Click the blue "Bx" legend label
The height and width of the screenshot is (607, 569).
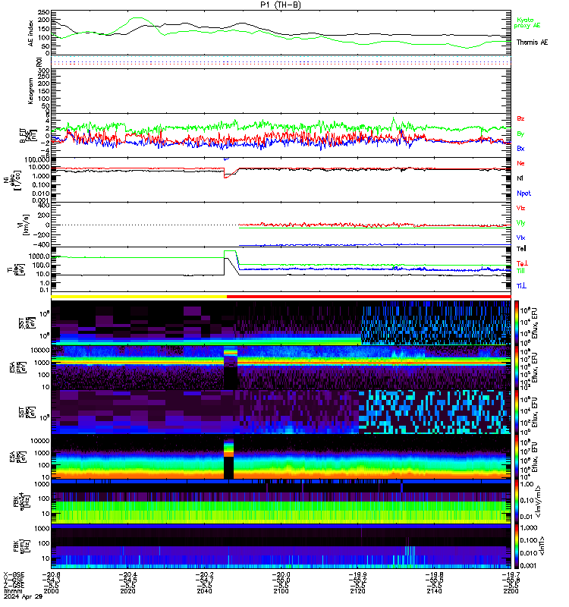(520, 149)
